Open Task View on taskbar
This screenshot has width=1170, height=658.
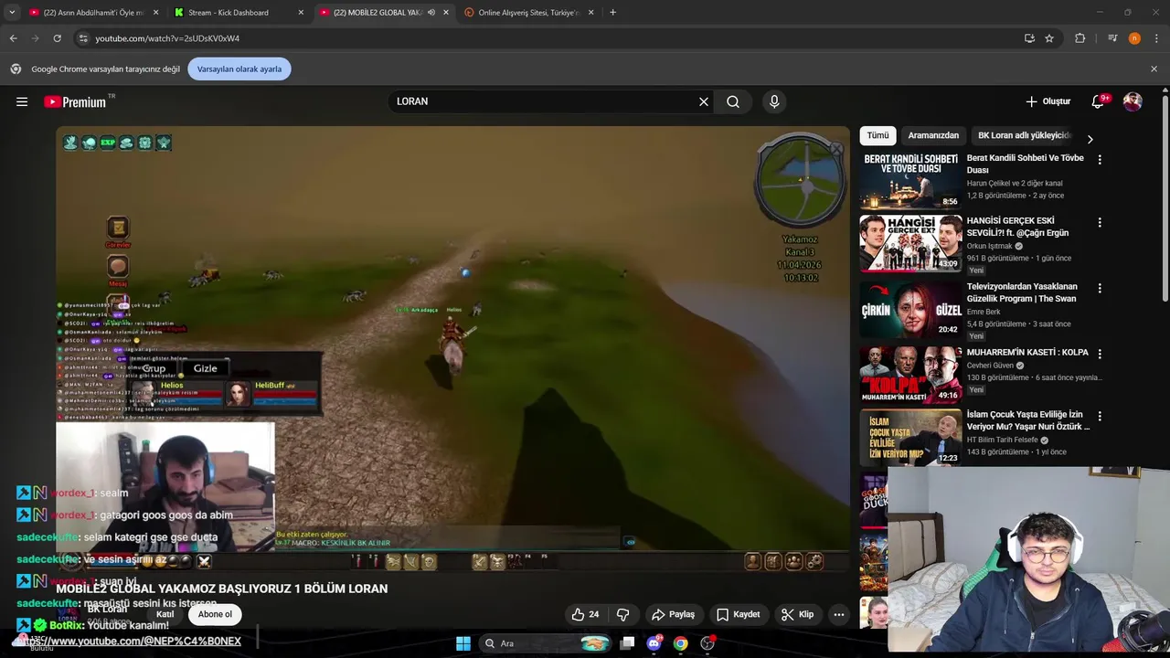(627, 643)
